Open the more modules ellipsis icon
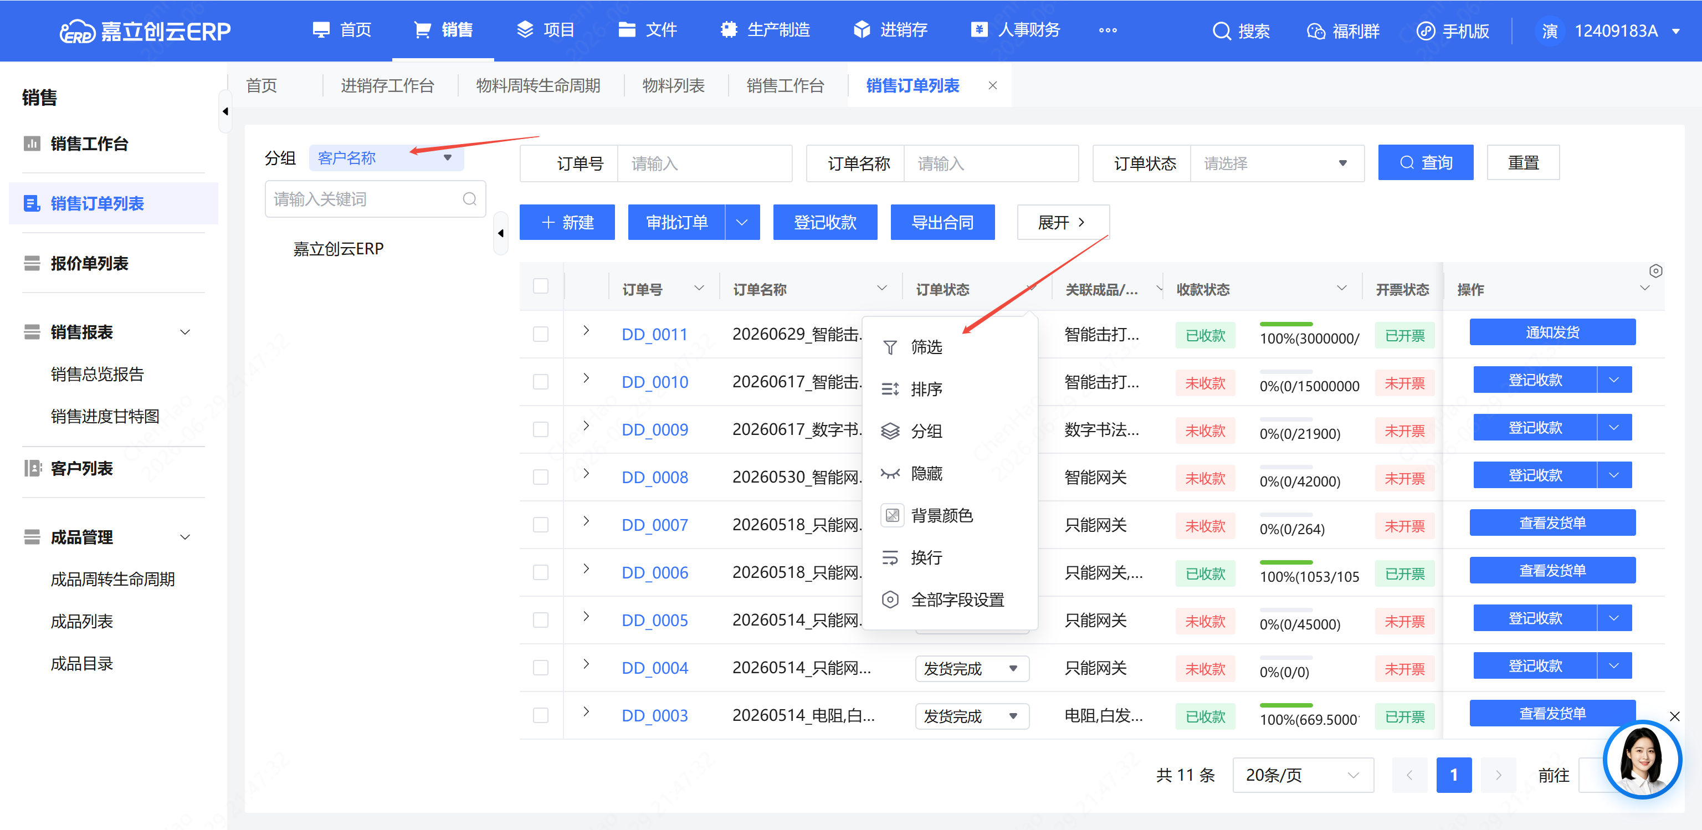This screenshot has width=1702, height=830. pos(1108,30)
